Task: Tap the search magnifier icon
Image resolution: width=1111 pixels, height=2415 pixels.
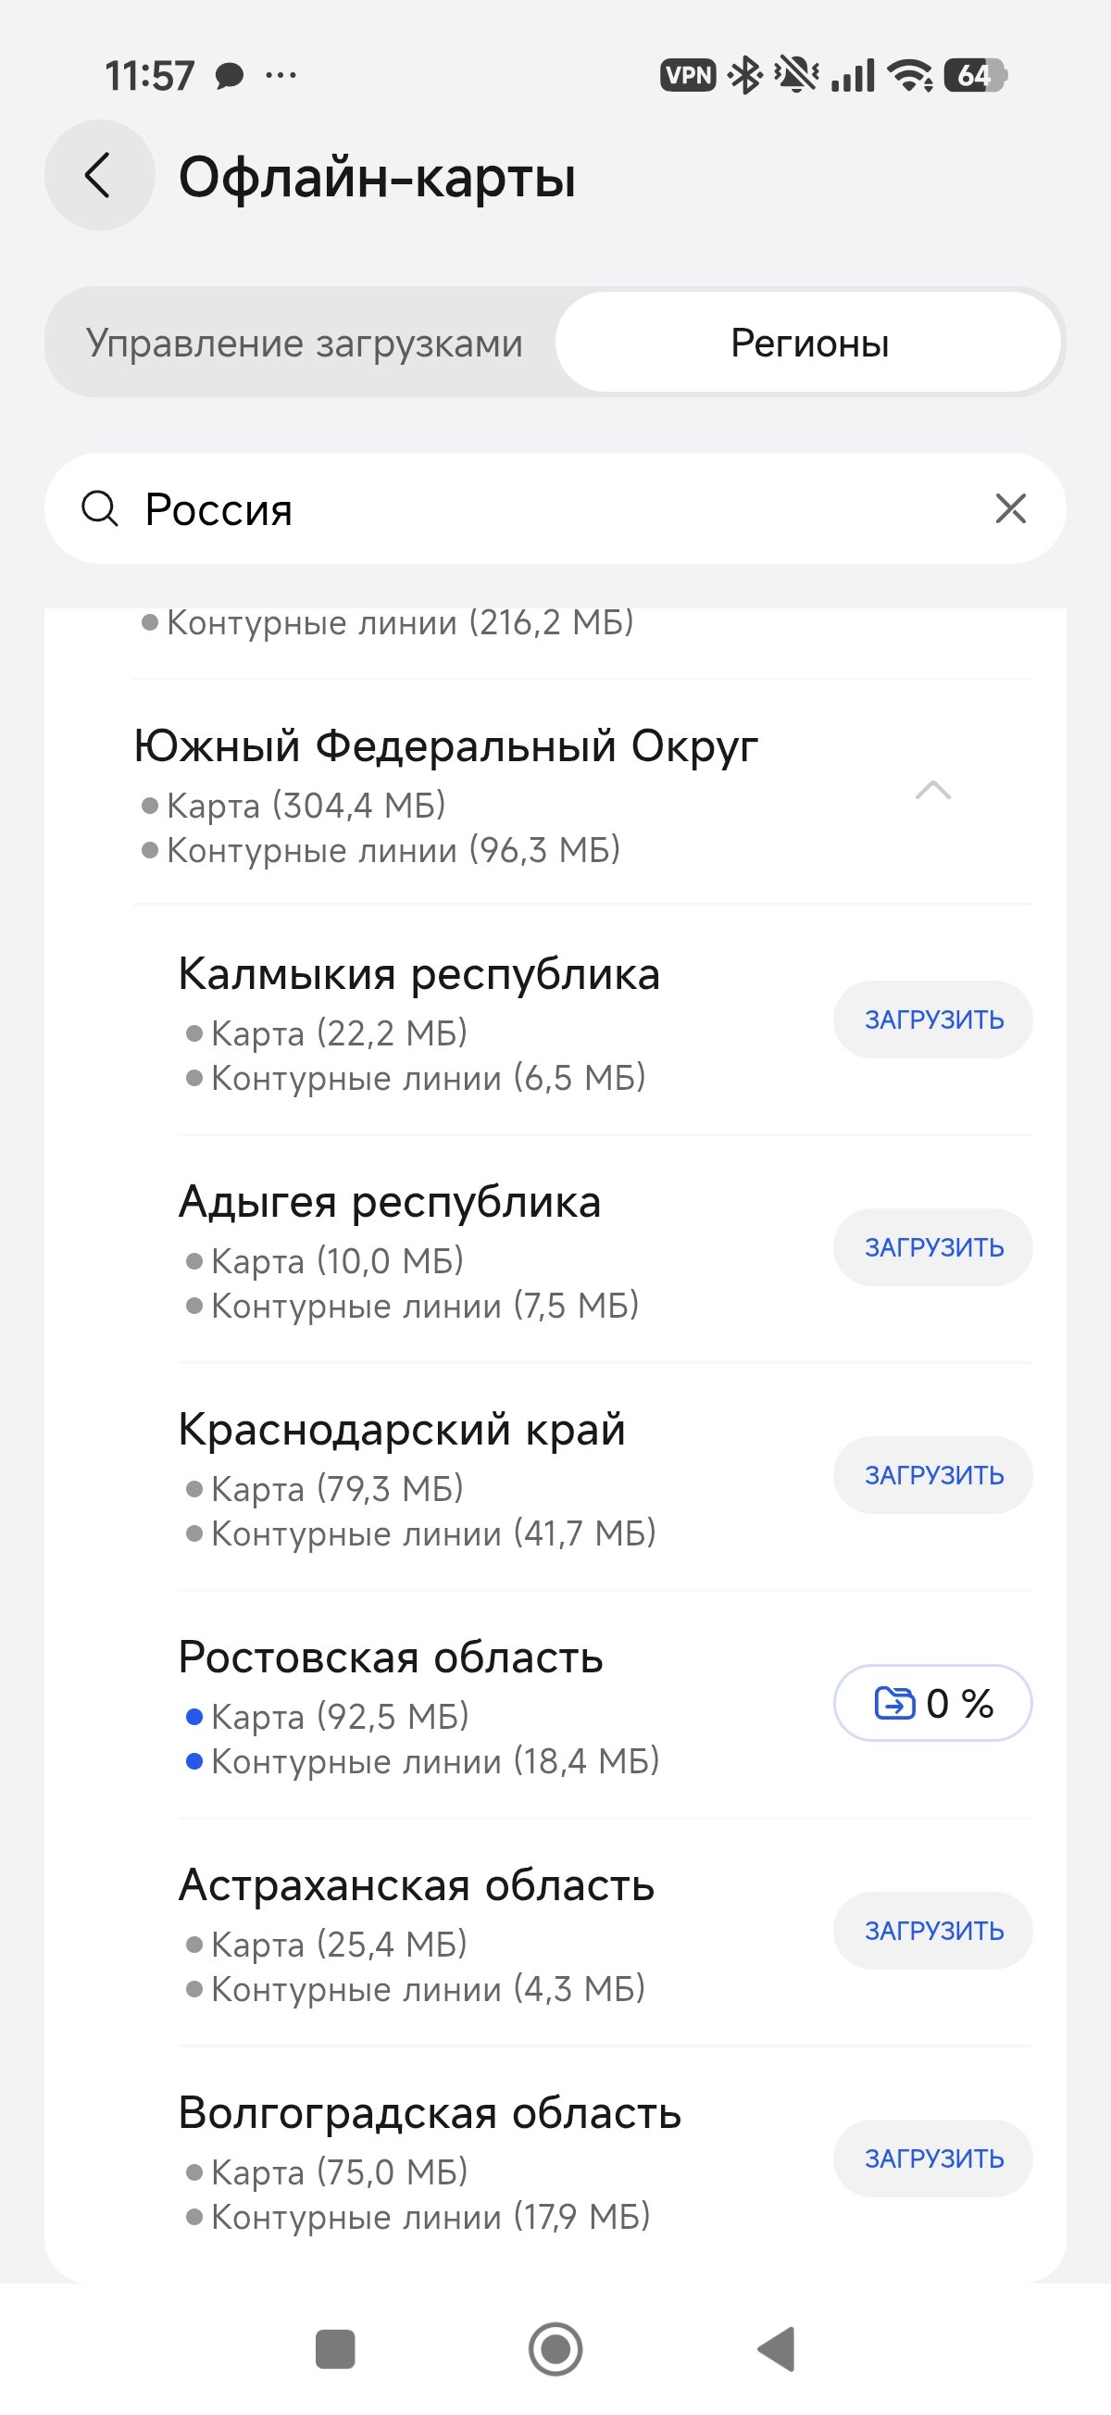Action: click(99, 509)
